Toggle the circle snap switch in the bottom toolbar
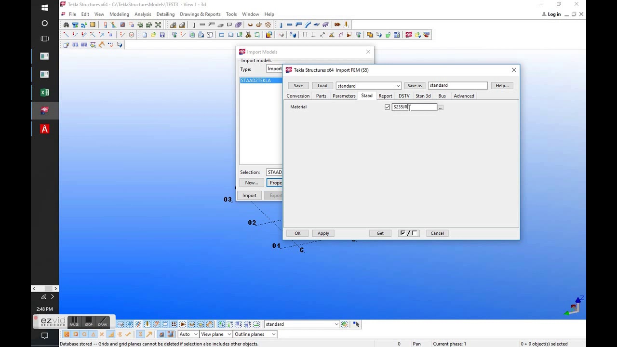The height and width of the screenshot is (347, 617). pyautogui.click(x=84, y=334)
